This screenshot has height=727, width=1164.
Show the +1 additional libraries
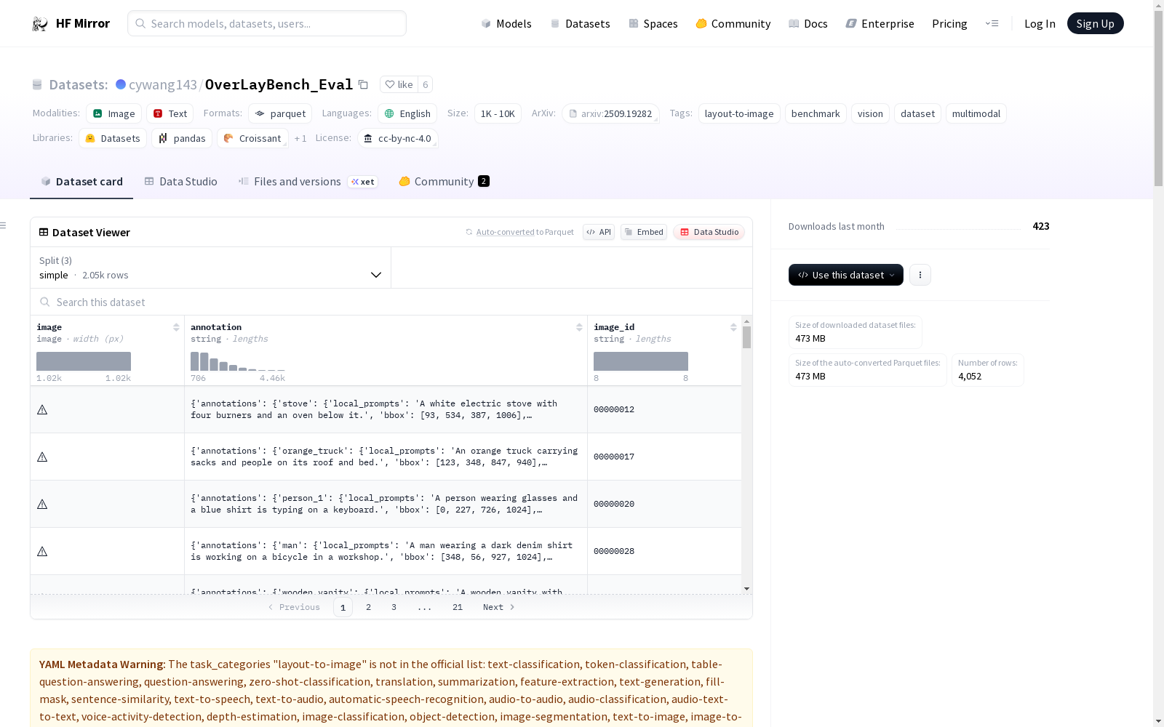tap(300, 138)
